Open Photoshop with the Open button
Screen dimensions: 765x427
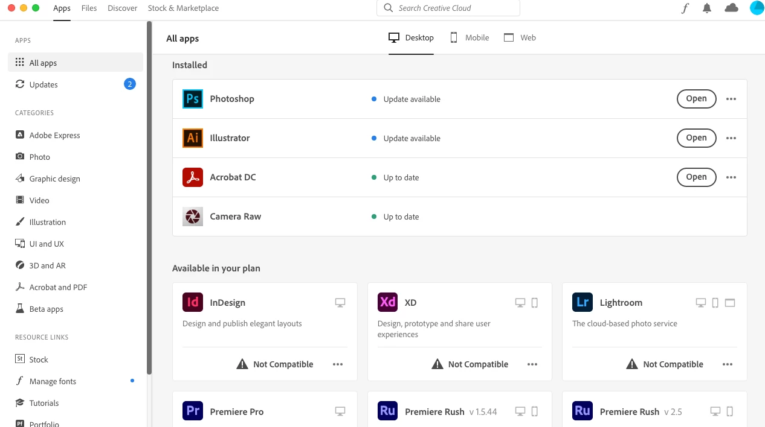(696, 99)
